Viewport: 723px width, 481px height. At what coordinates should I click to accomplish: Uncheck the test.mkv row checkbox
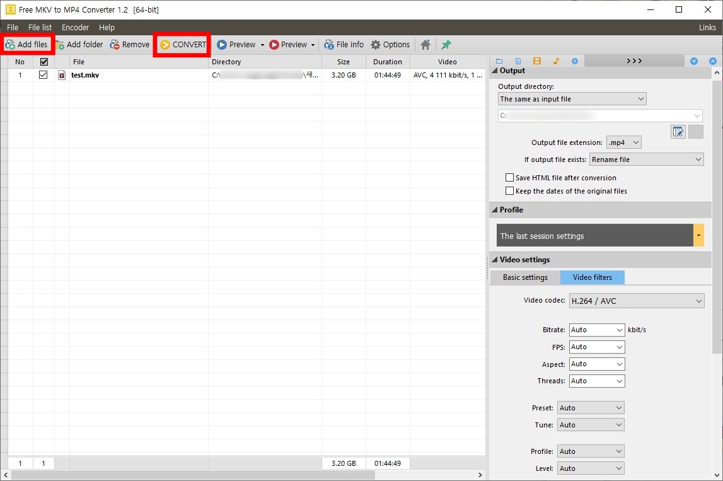[43, 75]
